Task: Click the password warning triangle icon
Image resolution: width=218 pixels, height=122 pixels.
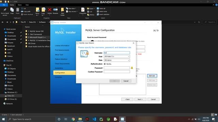Action: (132, 68)
